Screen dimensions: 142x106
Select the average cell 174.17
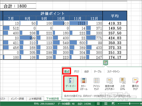115,57
